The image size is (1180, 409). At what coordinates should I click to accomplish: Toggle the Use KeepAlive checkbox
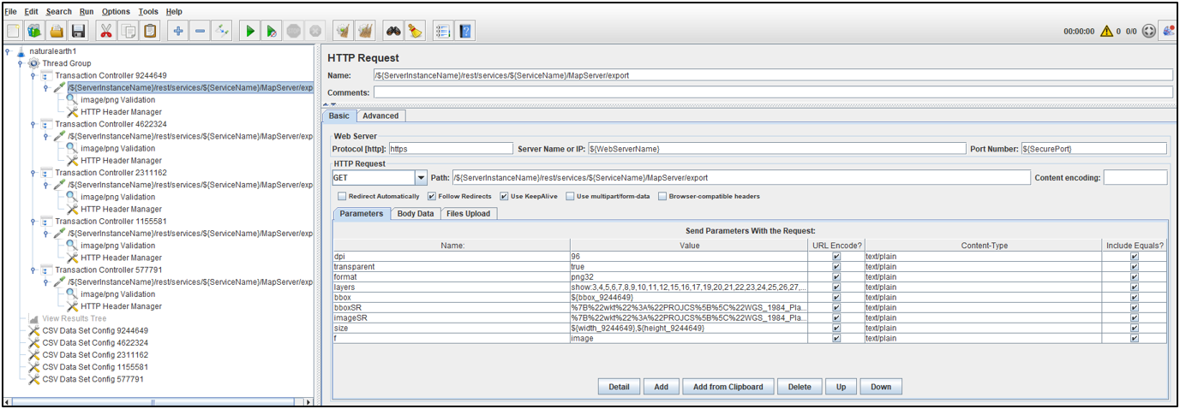(x=504, y=196)
